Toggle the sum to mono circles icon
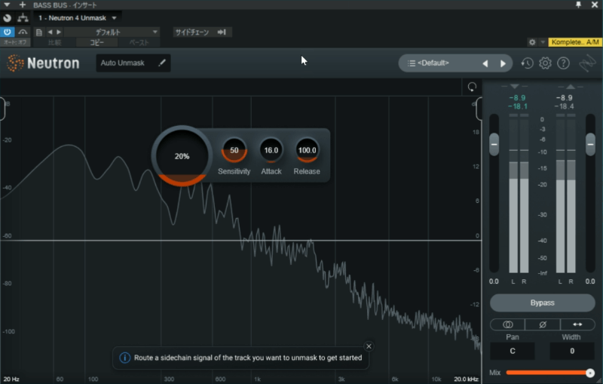Screen dimensions: 603x384 [507, 324]
